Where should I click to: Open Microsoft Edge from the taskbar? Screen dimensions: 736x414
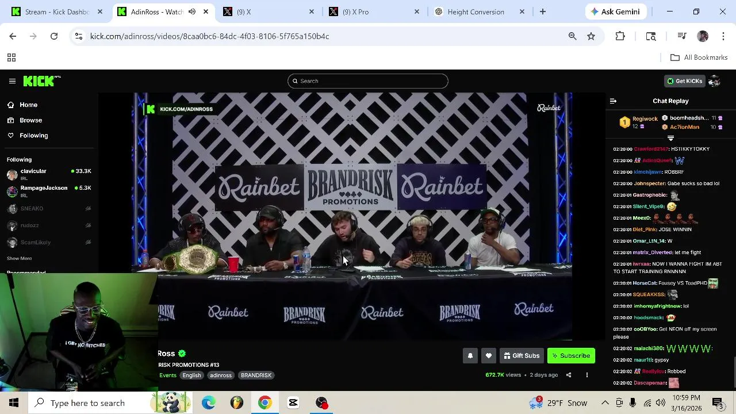coord(208,403)
